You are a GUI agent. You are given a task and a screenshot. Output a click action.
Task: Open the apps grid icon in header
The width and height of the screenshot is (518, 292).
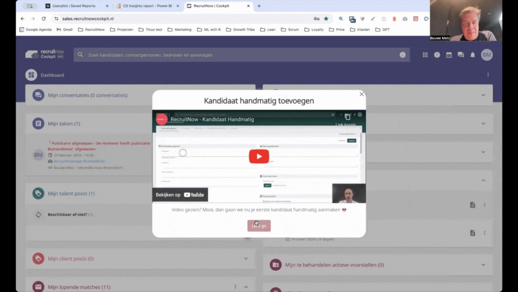(x=425, y=55)
